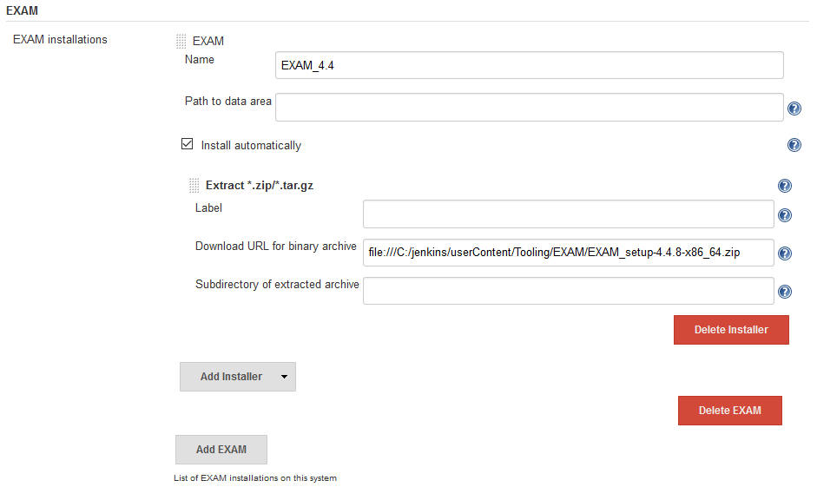Image resolution: width=817 pixels, height=487 pixels.
Task: Focus the Subdirectory of extracted archive field
Action: [x=569, y=291]
